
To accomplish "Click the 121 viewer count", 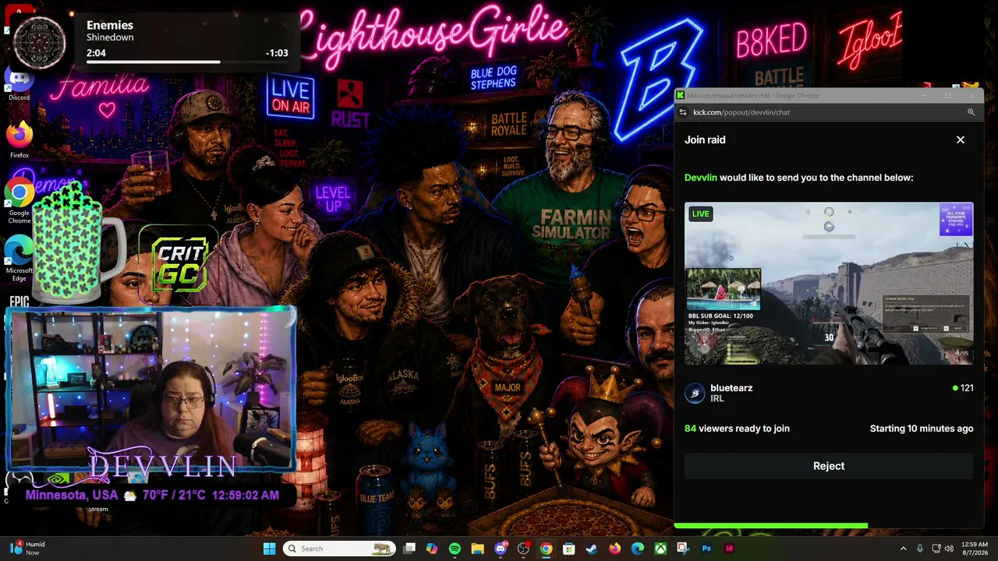I will [963, 388].
